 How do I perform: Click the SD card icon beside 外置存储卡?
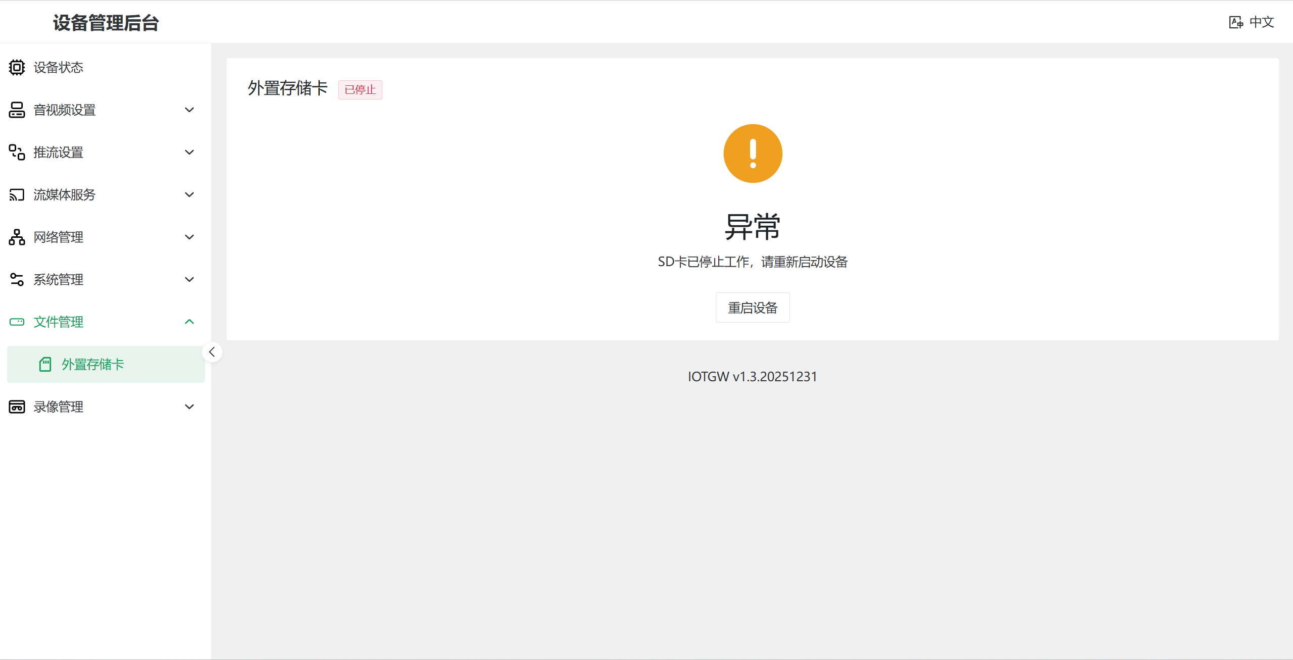coord(45,364)
